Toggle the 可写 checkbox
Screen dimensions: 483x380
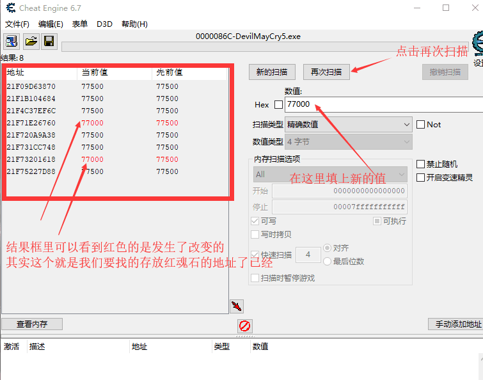[255, 221]
